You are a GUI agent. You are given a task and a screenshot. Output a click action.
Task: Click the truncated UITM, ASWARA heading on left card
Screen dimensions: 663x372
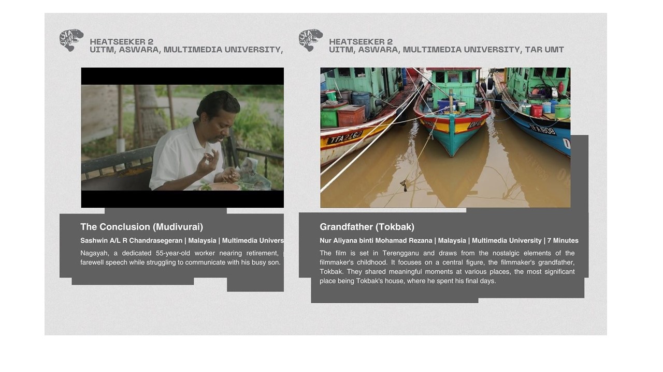pos(186,50)
